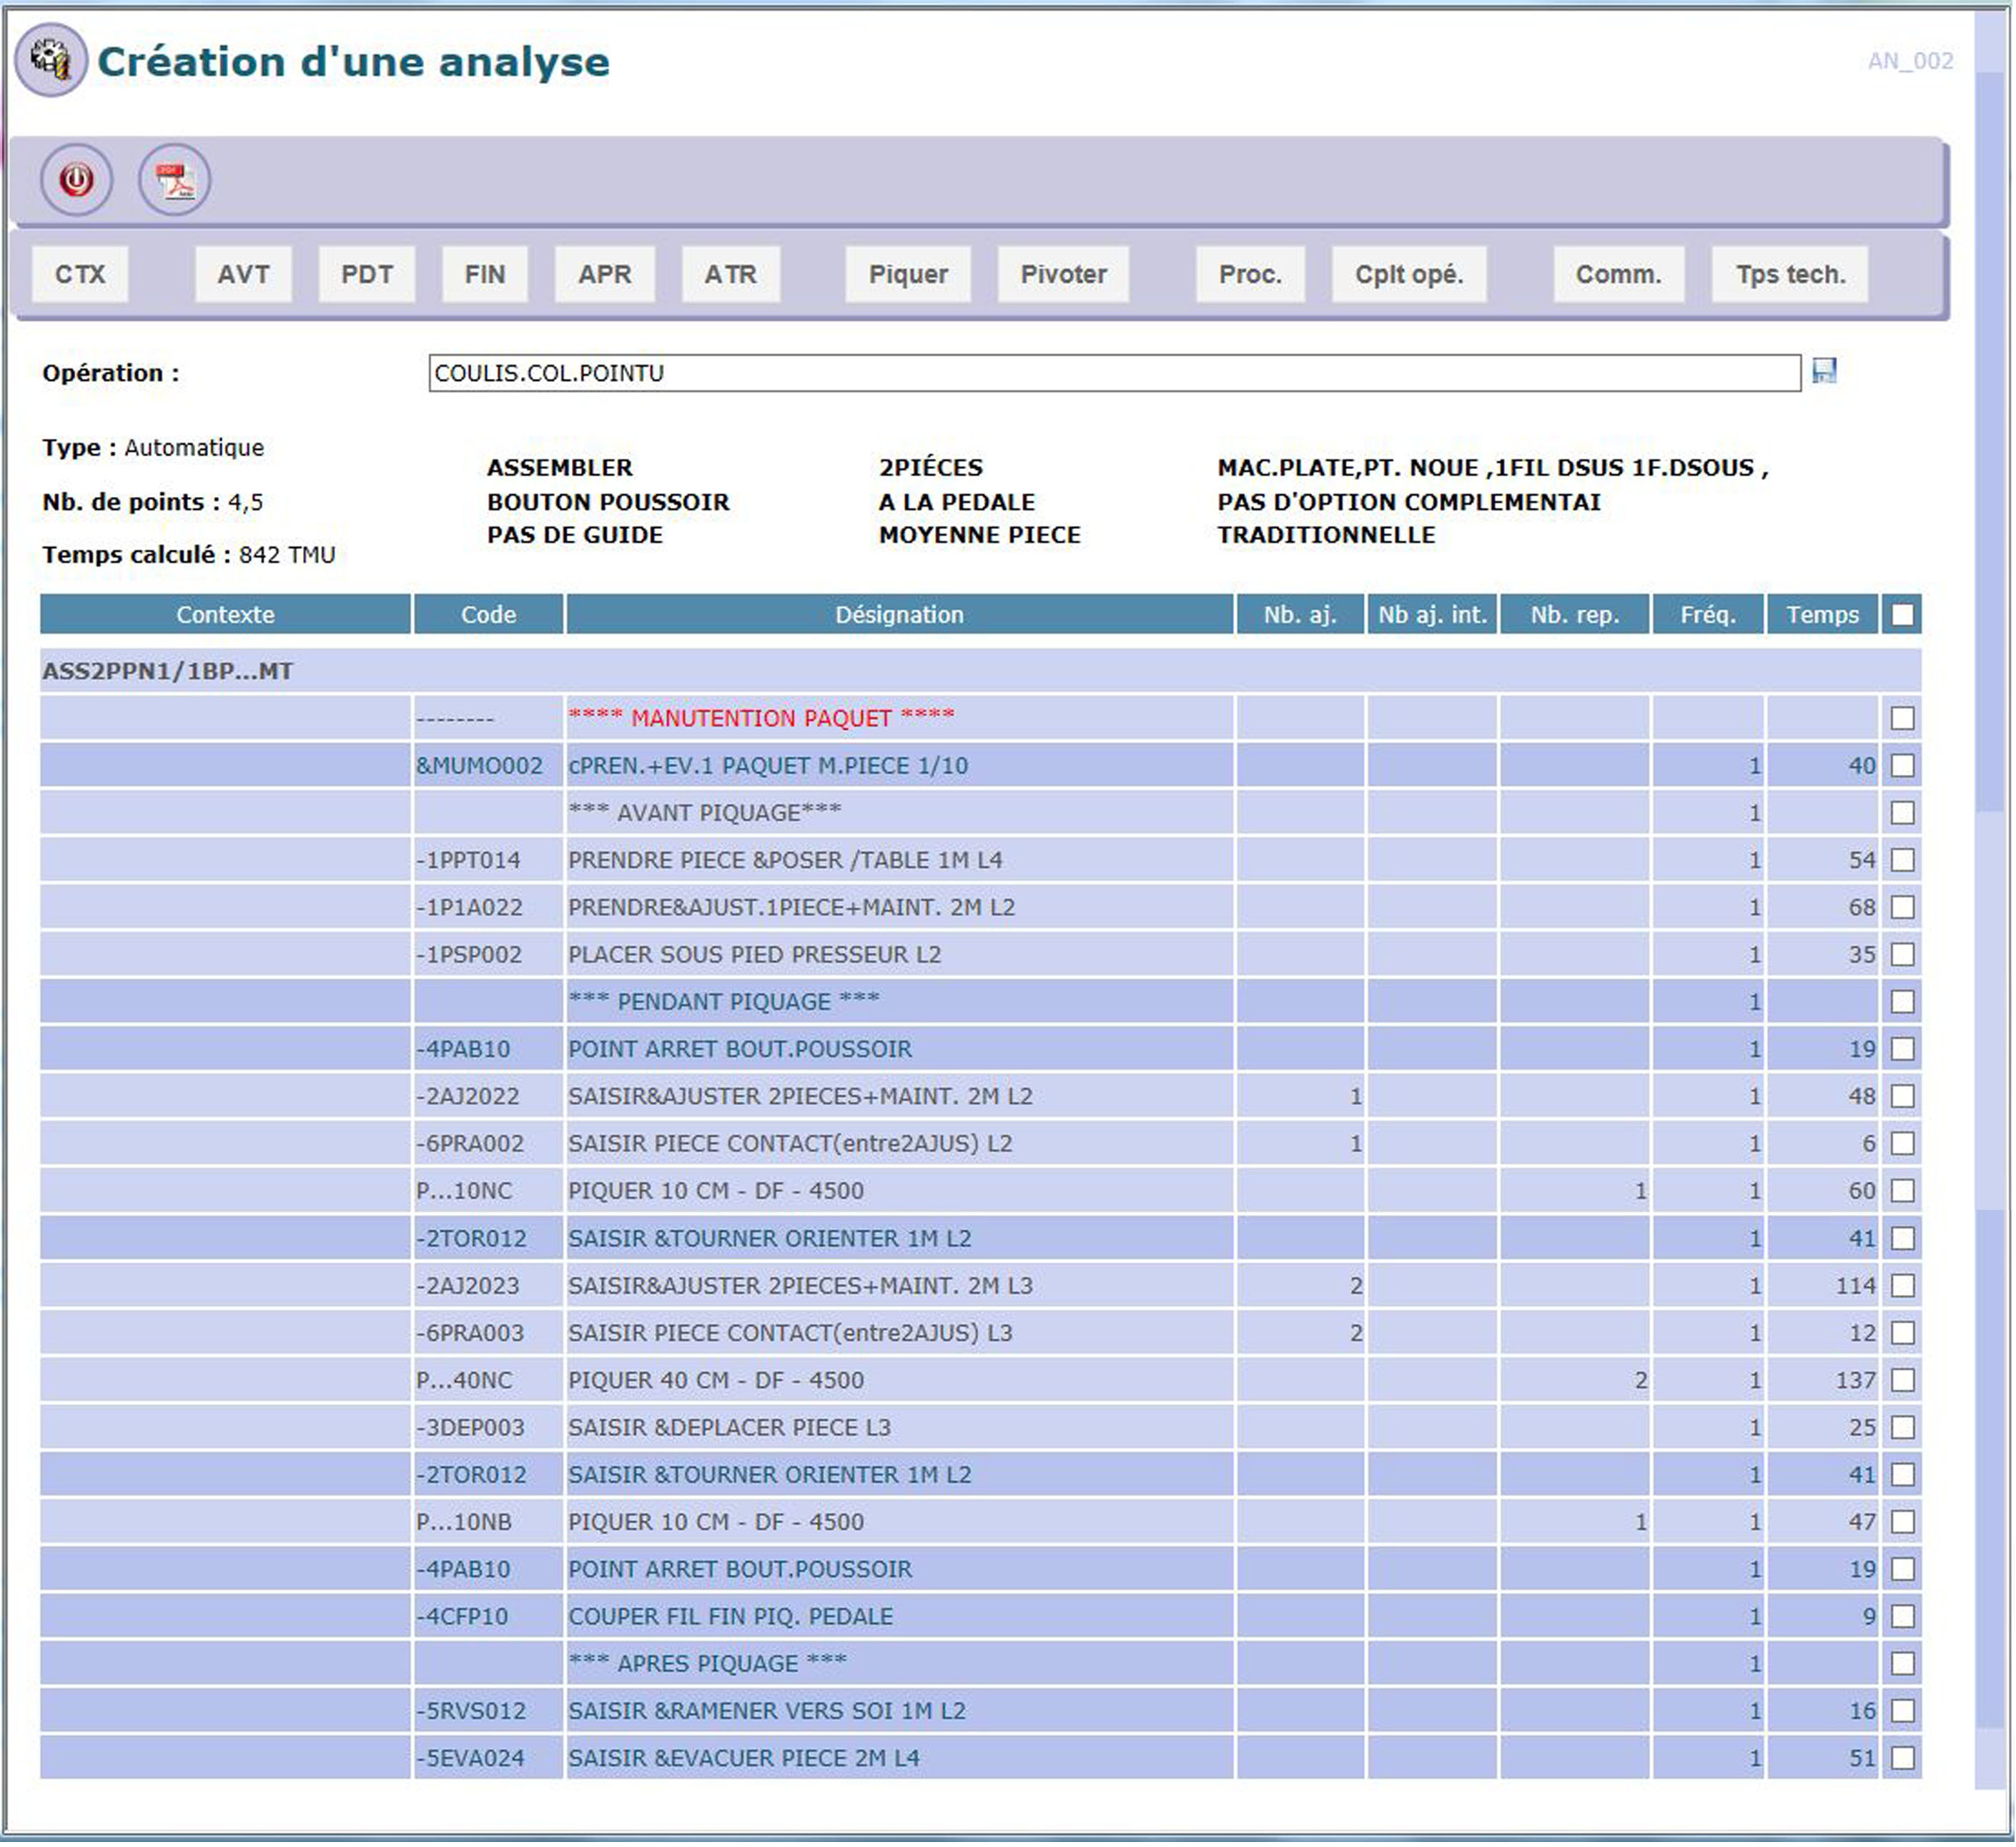2016x1847 pixels.
Task: Click the Pivoter button
Action: (x=1065, y=275)
